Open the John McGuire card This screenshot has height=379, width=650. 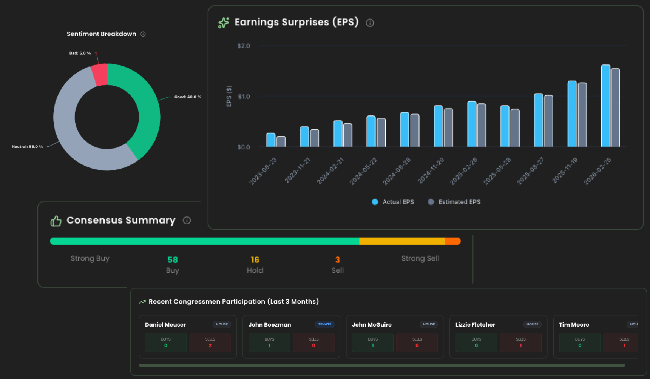click(395, 337)
